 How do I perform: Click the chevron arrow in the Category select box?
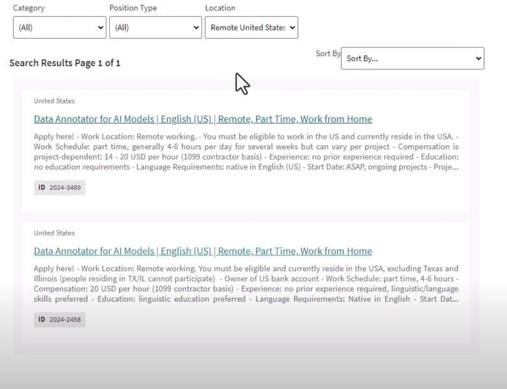[x=100, y=28]
